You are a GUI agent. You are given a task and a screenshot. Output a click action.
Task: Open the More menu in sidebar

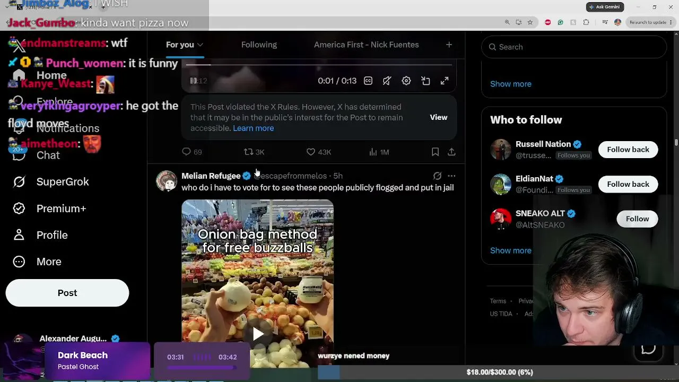pyautogui.click(x=49, y=262)
